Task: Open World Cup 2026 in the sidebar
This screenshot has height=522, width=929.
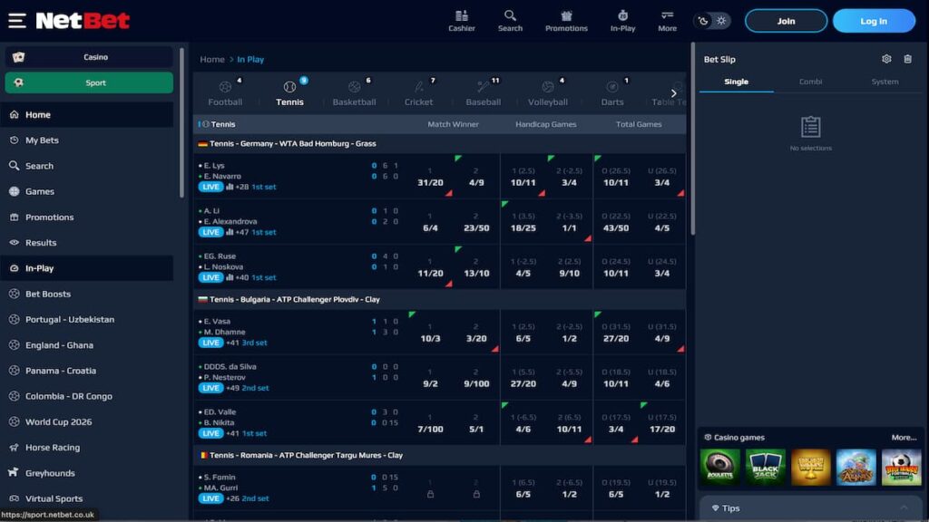Action: click(x=87, y=422)
